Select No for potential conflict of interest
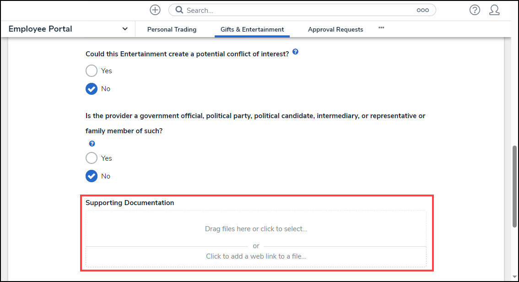The width and height of the screenshot is (519, 282). pos(92,89)
